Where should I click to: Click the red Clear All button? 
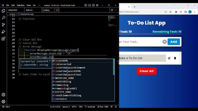click(146, 71)
